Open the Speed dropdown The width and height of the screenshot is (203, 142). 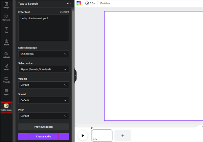point(44,100)
